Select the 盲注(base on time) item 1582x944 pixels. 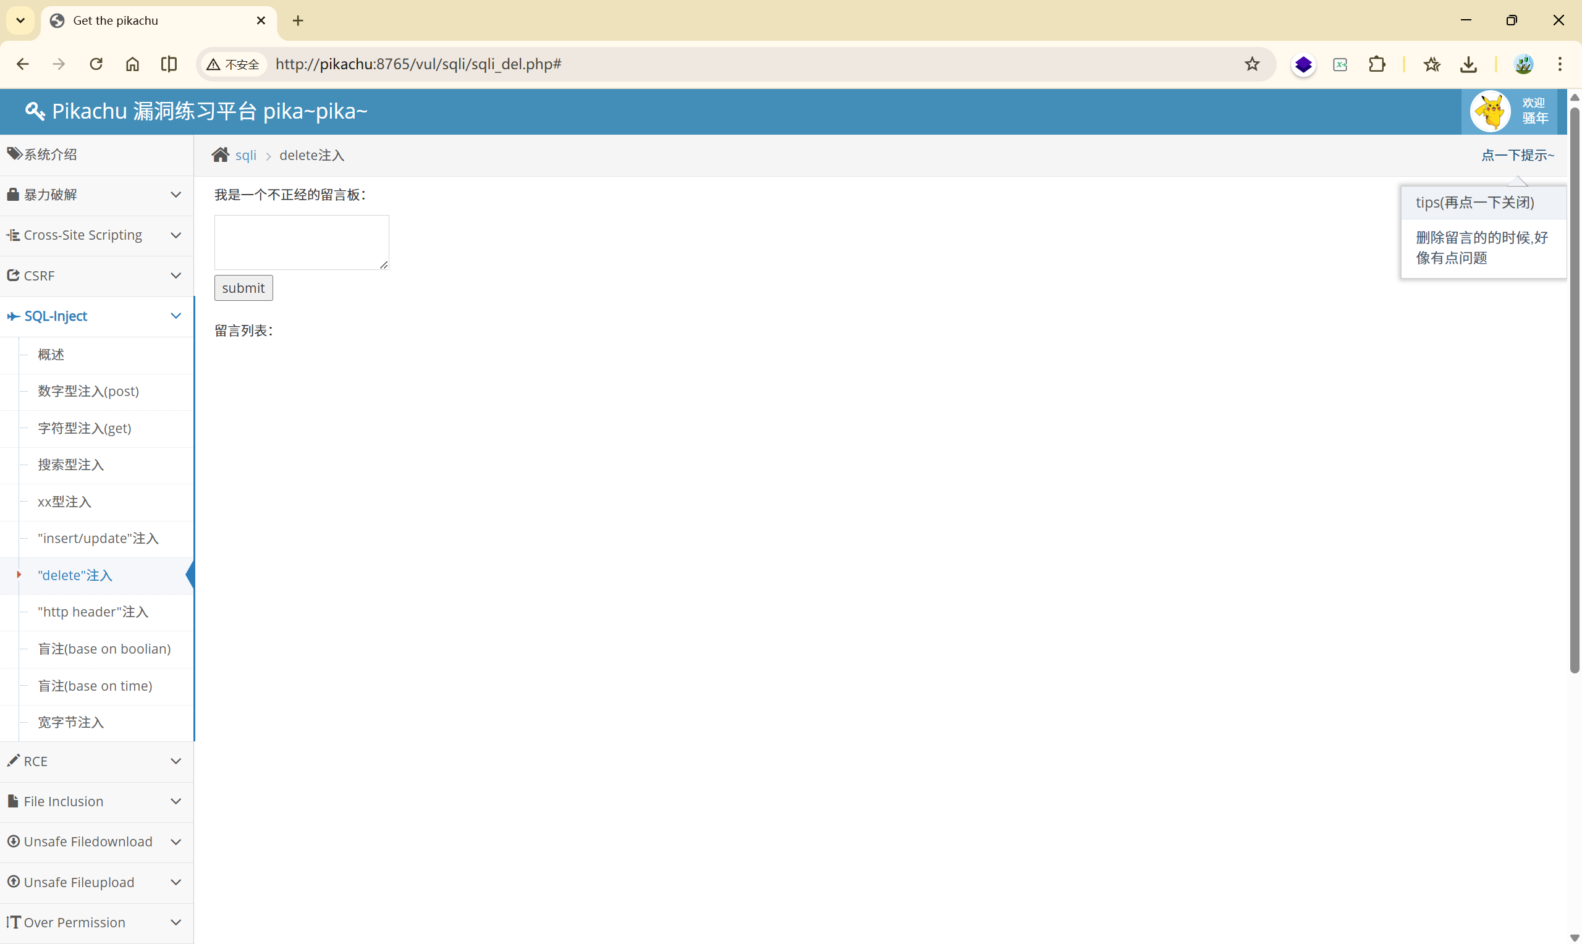(95, 686)
